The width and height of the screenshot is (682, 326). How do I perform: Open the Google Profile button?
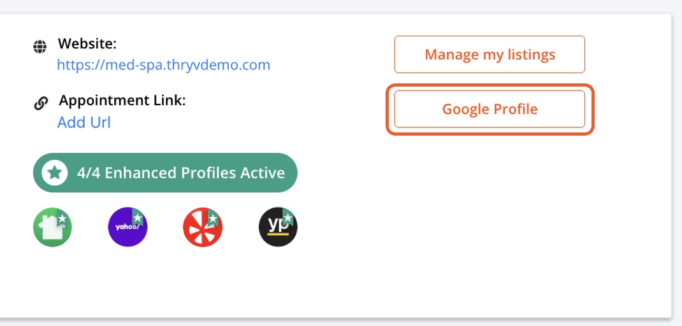pos(490,109)
